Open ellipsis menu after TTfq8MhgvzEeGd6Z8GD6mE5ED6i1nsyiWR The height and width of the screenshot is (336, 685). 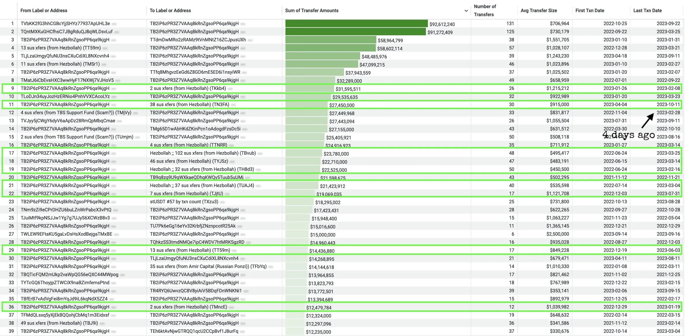click(x=245, y=72)
